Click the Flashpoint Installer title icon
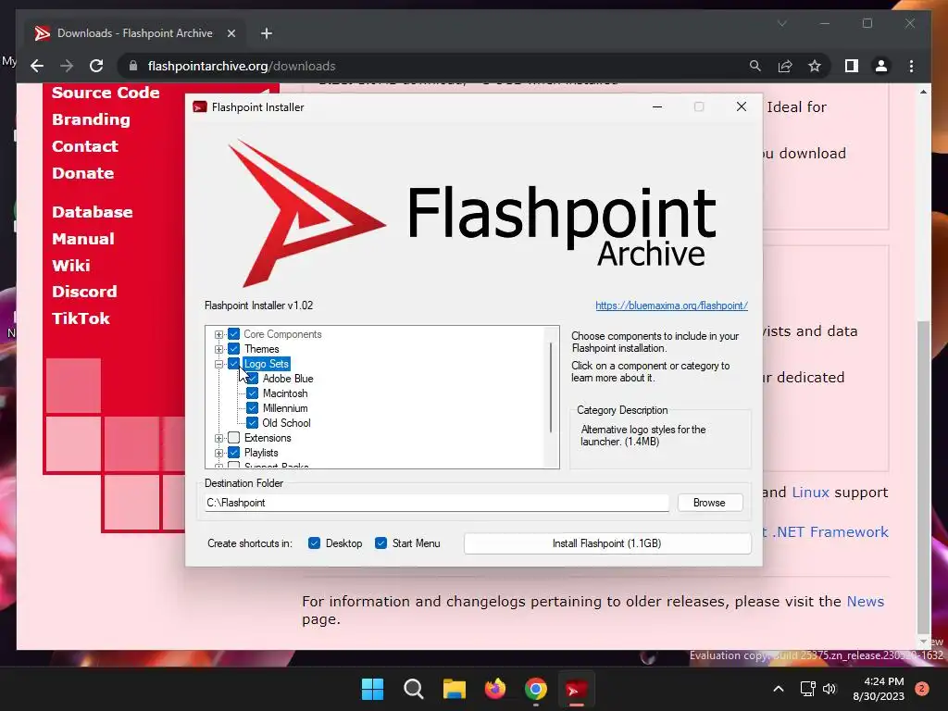948x711 pixels. 200,107
